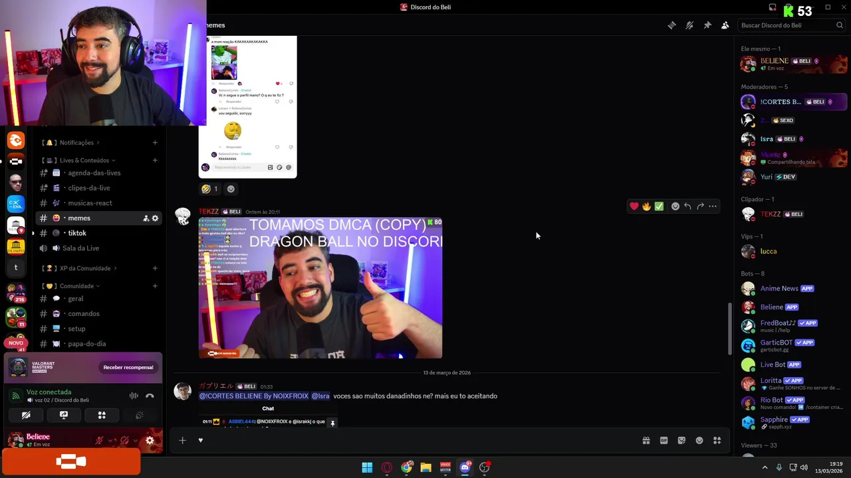
Task: Open papa-do-dia channel
Action: (x=98, y=344)
